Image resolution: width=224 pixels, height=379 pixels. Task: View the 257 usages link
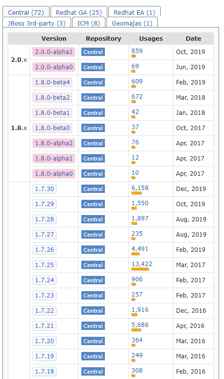[137, 295]
